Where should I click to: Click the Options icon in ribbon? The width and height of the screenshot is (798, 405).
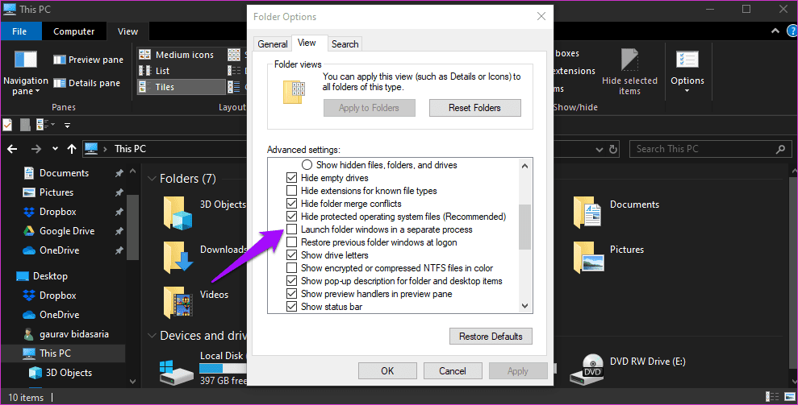tap(687, 61)
